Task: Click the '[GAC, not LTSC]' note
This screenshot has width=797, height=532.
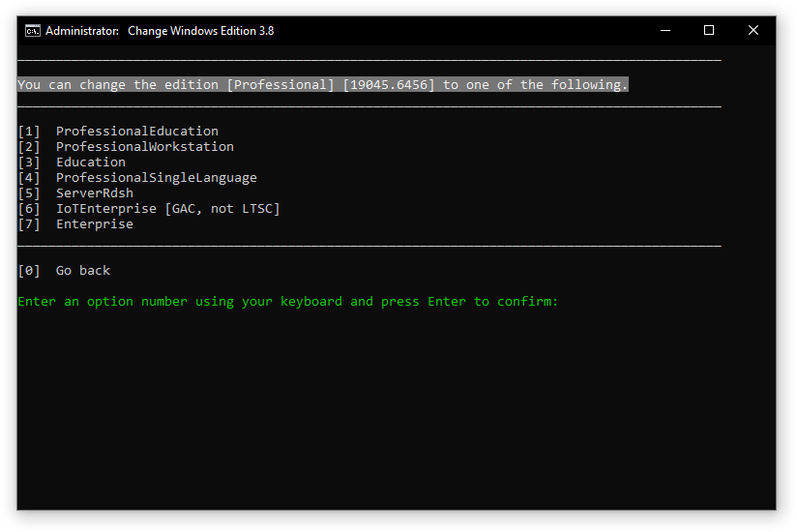Action: [221, 209]
